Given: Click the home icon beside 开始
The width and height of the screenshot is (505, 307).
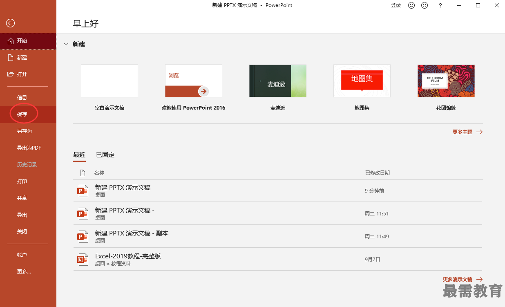Looking at the screenshot, I should point(11,41).
